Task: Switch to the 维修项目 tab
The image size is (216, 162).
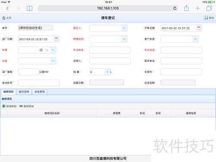Action: click(x=8, y=92)
